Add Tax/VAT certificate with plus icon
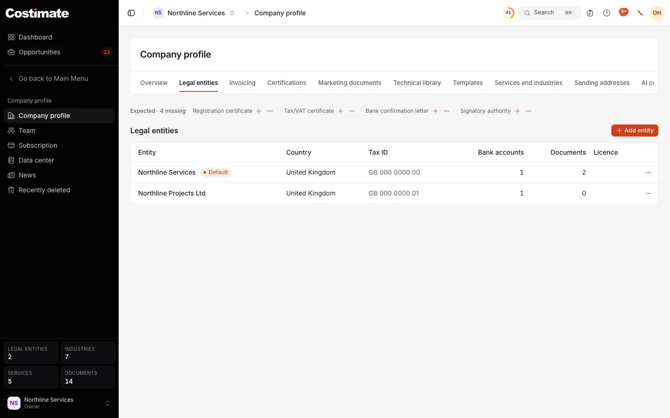The width and height of the screenshot is (670, 418). [x=341, y=111]
